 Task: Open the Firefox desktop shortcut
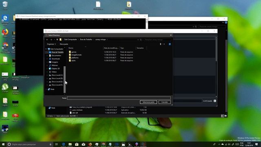point(5,33)
